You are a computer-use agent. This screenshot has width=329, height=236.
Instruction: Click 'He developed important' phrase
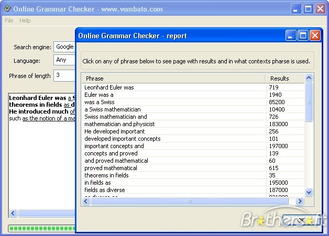coord(114,131)
